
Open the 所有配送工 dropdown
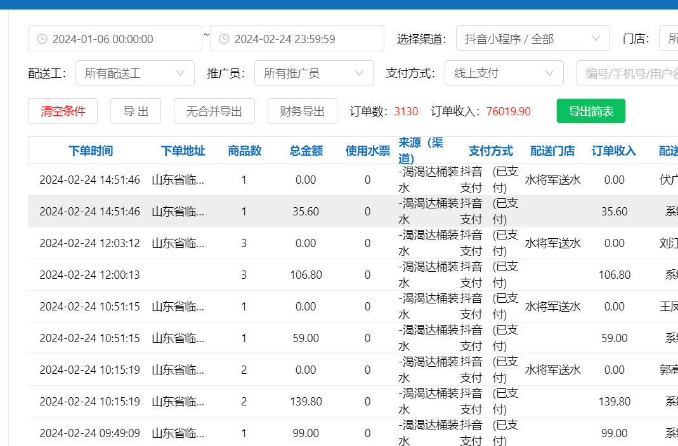(135, 73)
